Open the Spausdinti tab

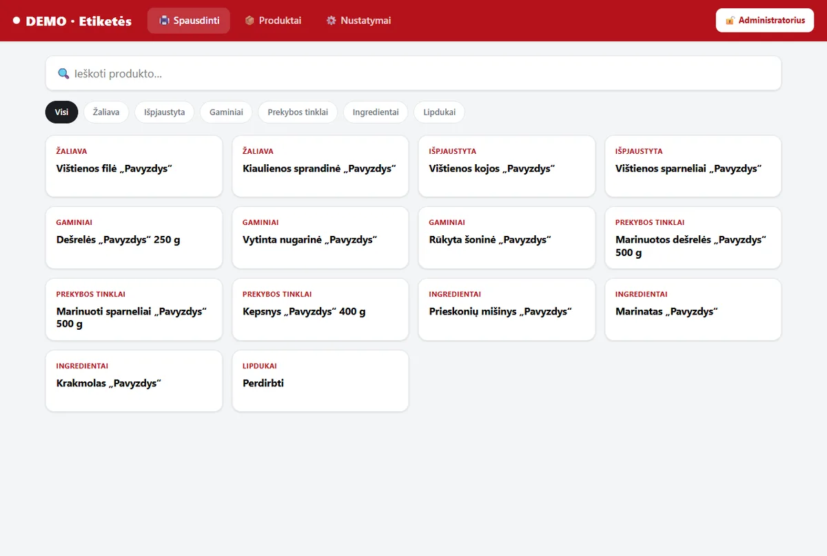[x=189, y=21]
